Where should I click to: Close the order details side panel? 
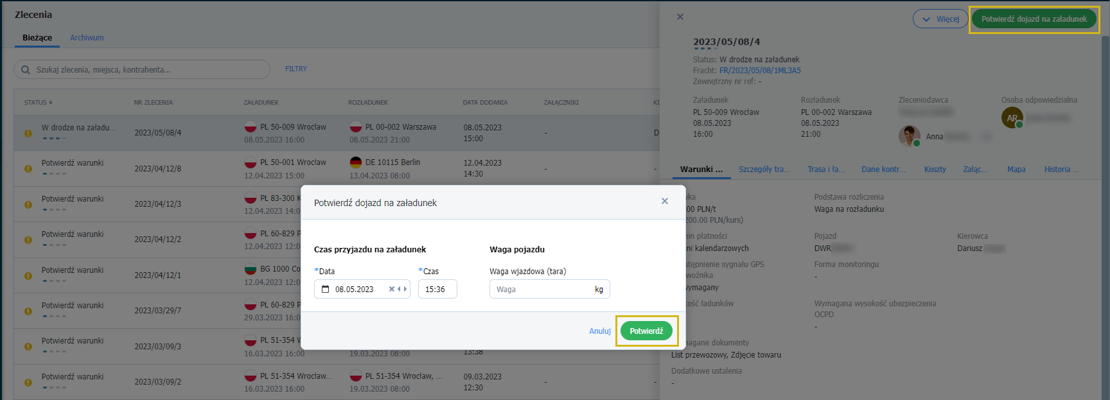click(x=680, y=17)
